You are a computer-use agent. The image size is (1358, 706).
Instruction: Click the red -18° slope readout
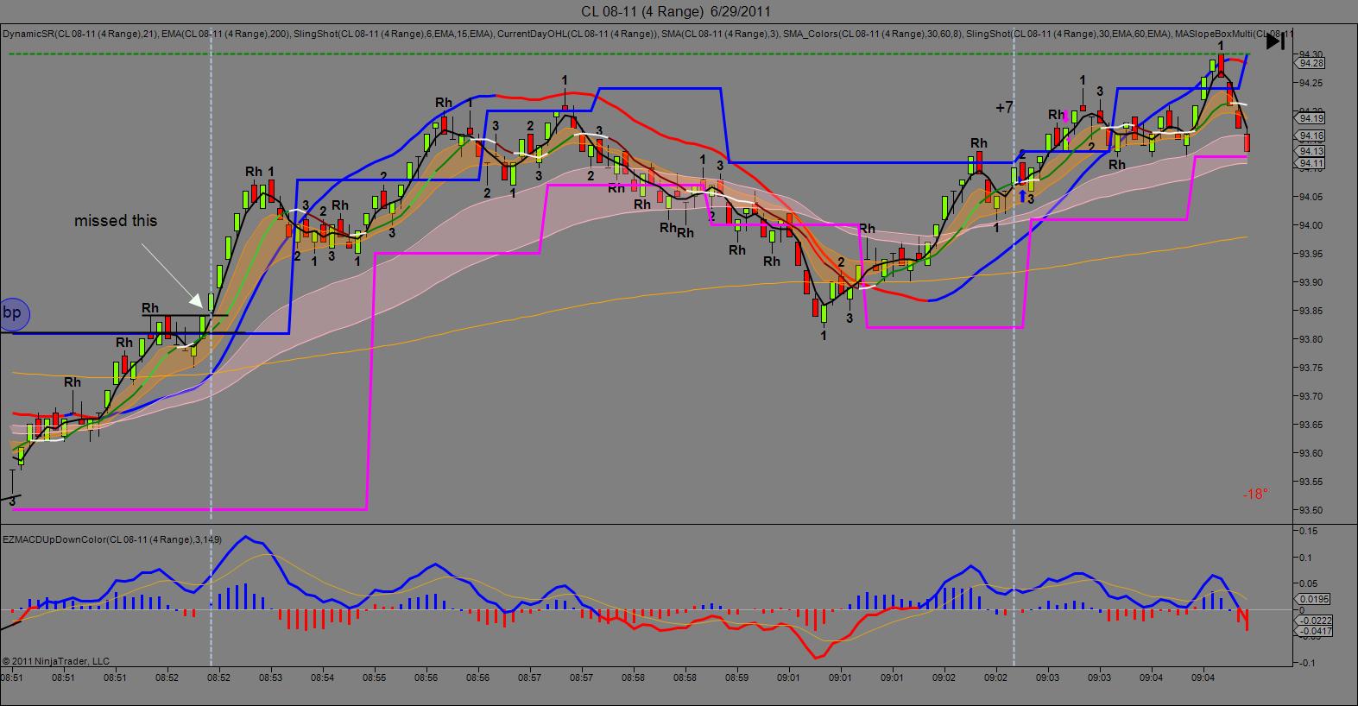(x=1255, y=495)
